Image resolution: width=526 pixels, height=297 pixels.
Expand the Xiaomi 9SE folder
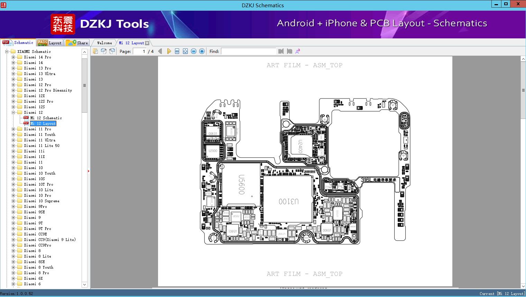(13, 212)
